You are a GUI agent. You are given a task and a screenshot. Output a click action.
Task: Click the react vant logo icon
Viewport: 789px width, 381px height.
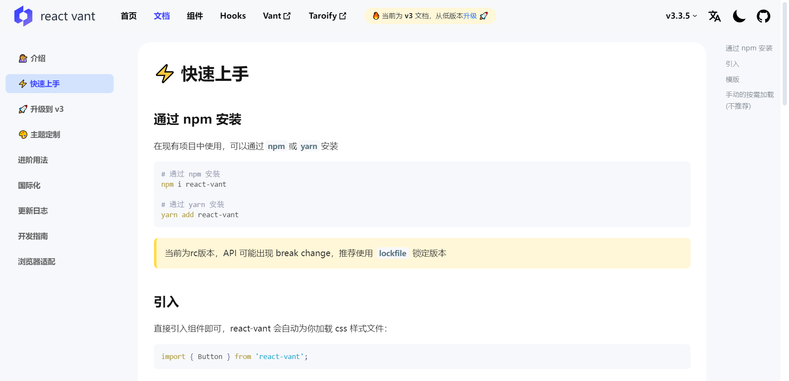(23, 16)
